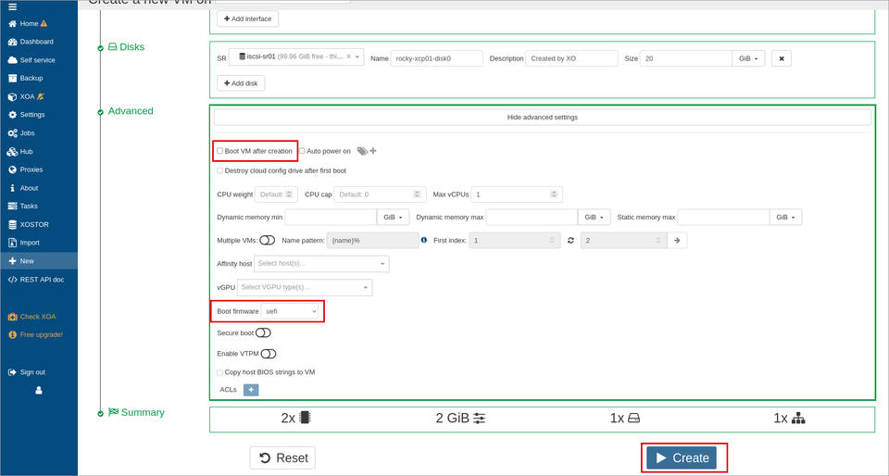Click the Home icon in sidebar
Viewport: 889px width, 476px height.
[12, 24]
